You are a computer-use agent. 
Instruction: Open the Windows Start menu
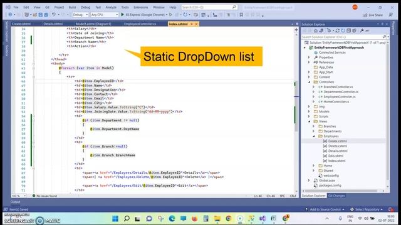(115, 218)
